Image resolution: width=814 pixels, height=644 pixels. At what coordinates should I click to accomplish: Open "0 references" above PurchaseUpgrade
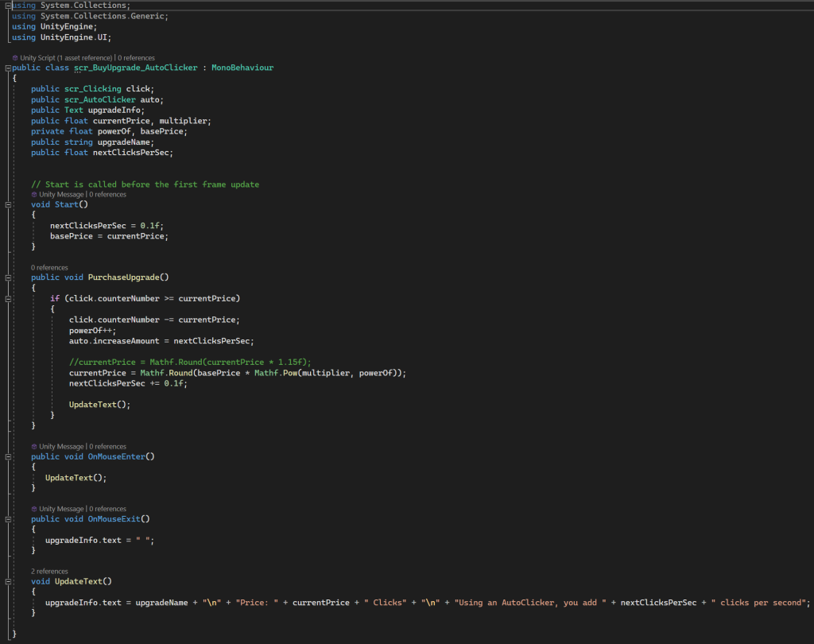coord(49,268)
